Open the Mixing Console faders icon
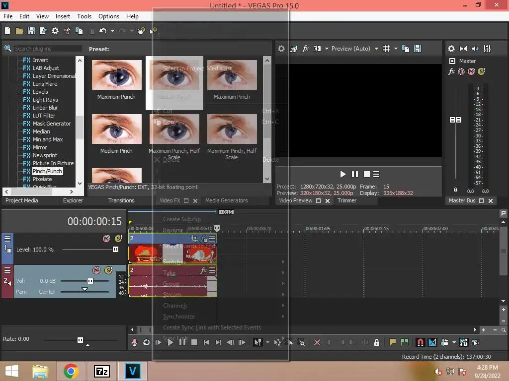 pos(487,49)
